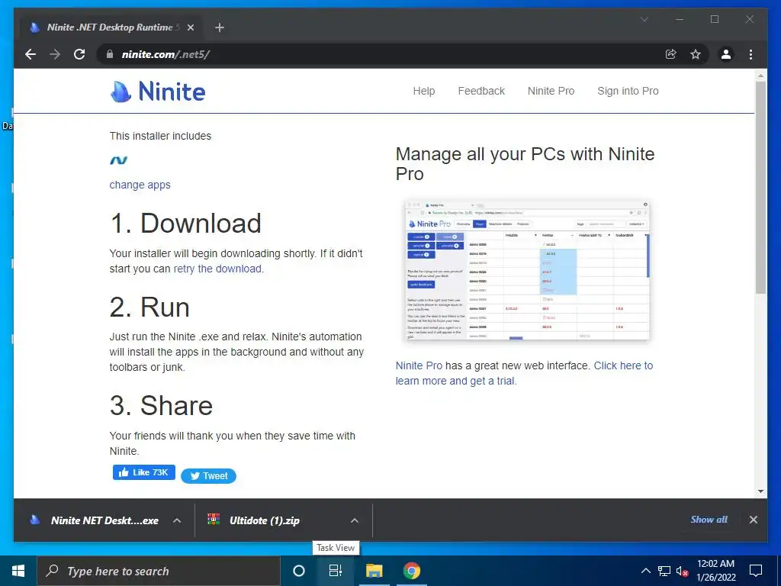Select the Ninite .NET Desktop Runtime tab
781x586 pixels.
pos(110,27)
